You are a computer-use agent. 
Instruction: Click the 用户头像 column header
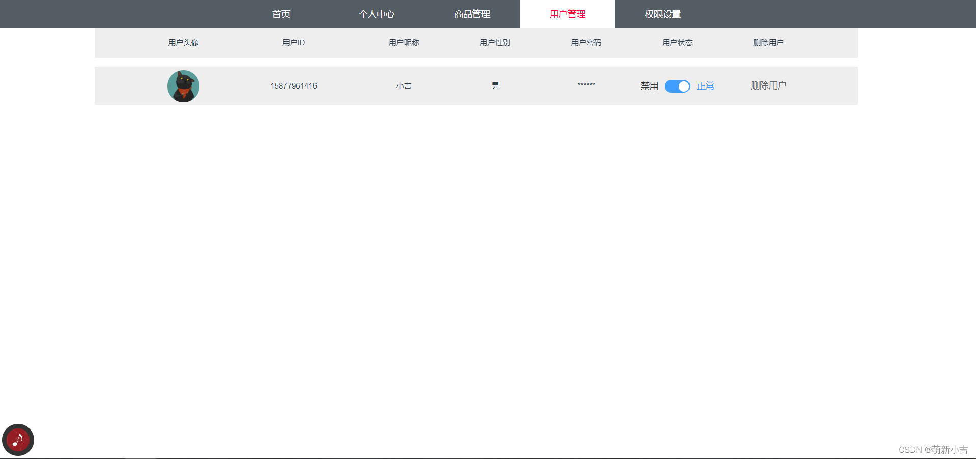tap(184, 43)
